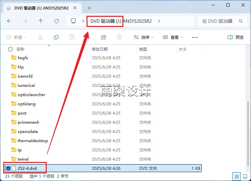Click the vertical scrollbar thumb

[248, 134]
